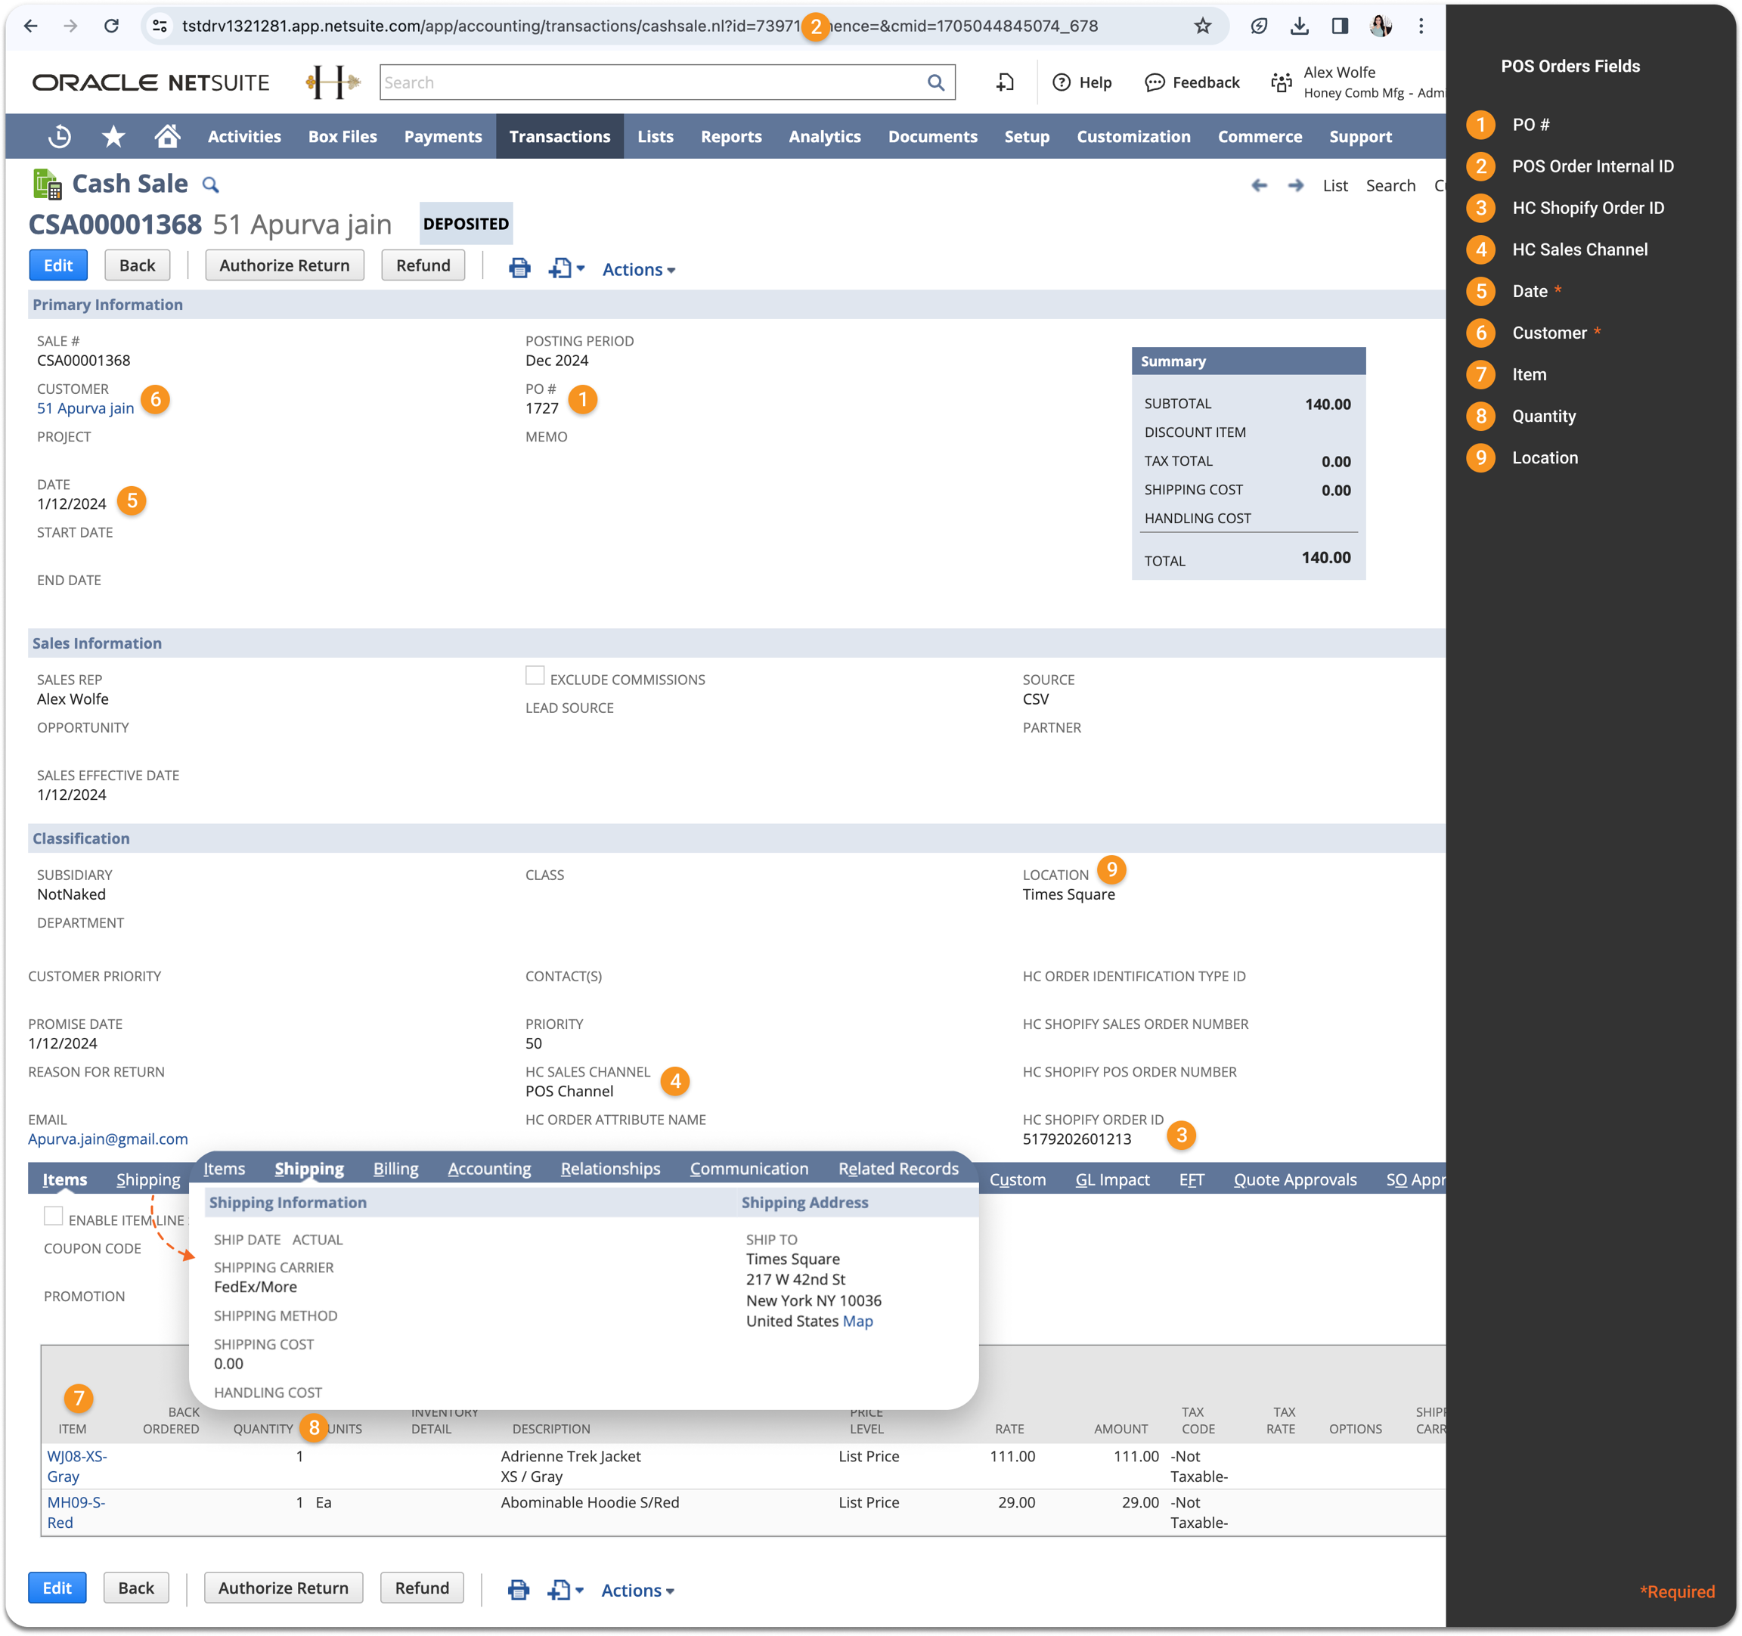Screen dimensions: 1742x1636
Task: Click the top New document plus icon
Action: (x=560, y=268)
